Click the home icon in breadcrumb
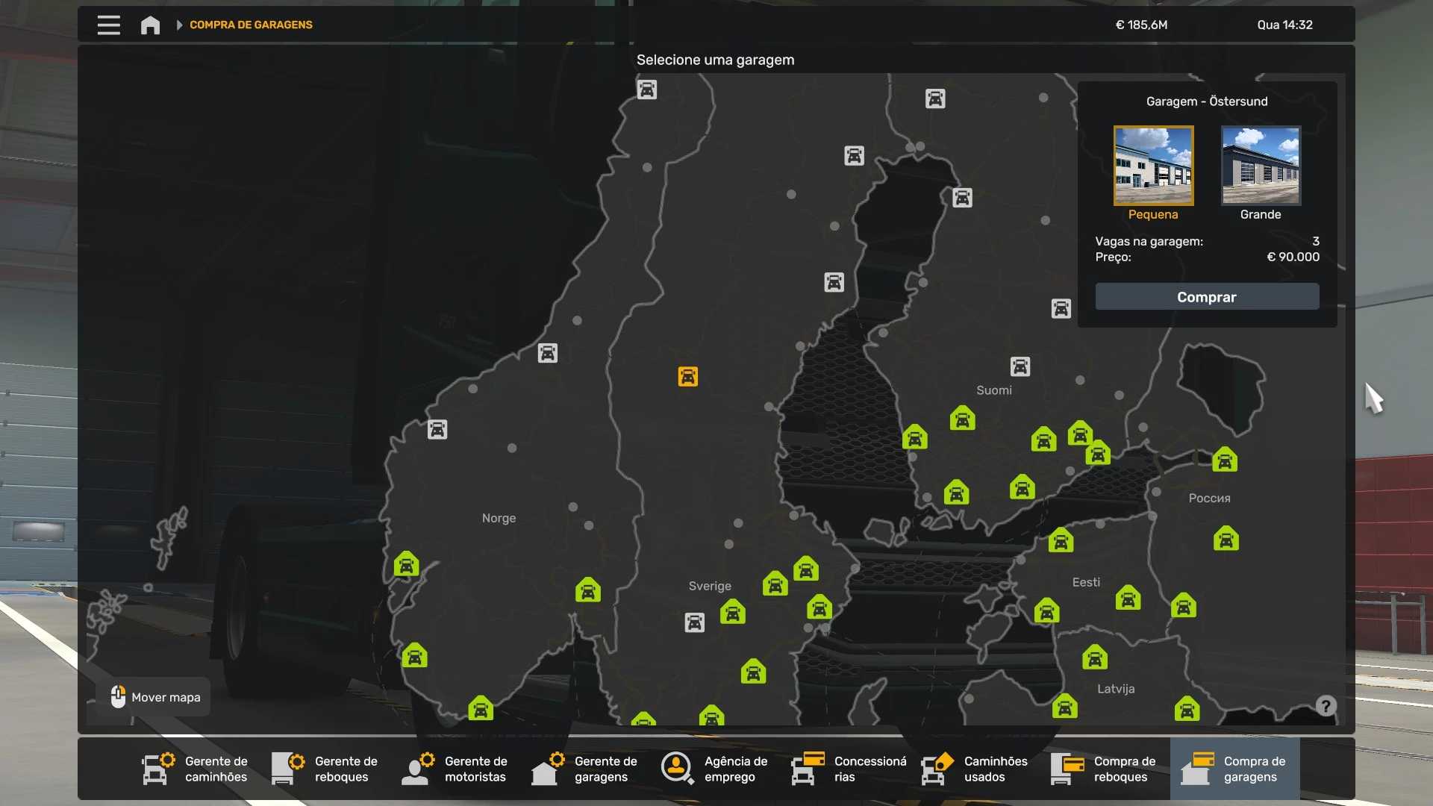The image size is (1433, 806). (150, 25)
